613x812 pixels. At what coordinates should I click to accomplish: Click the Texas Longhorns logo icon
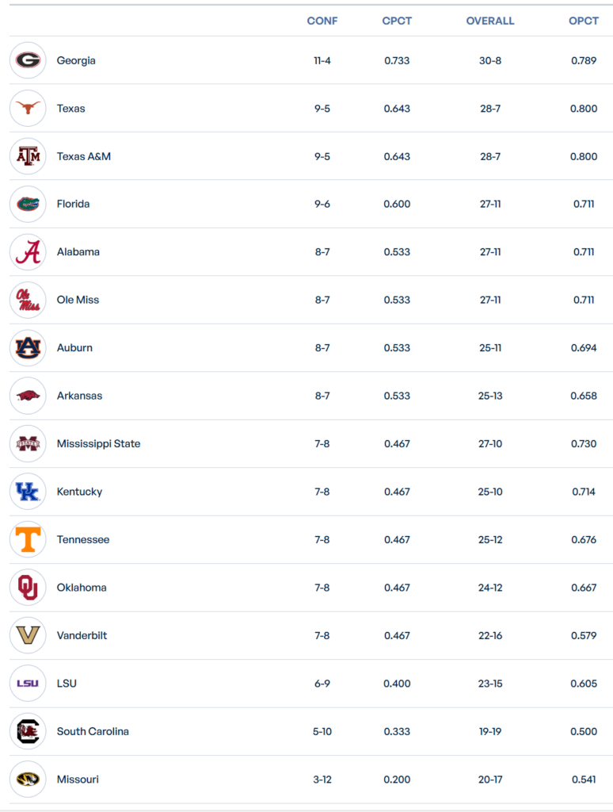(x=28, y=109)
